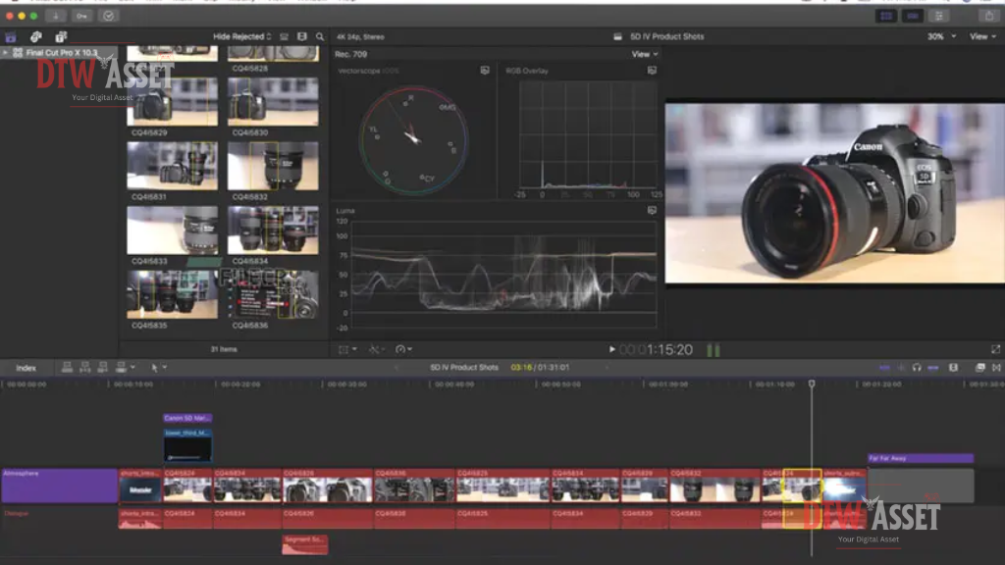Viewport: 1005px width, 565px height.
Task: Select the CQ4I5833 clip thumbnail
Action: pyautogui.click(x=172, y=230)
